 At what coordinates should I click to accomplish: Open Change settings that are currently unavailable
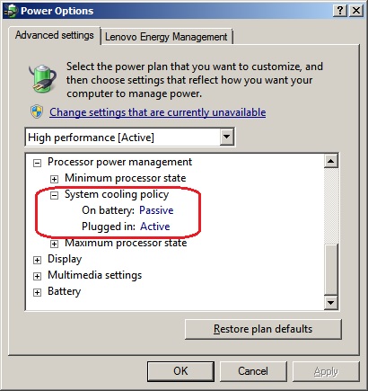click(158, 112)
